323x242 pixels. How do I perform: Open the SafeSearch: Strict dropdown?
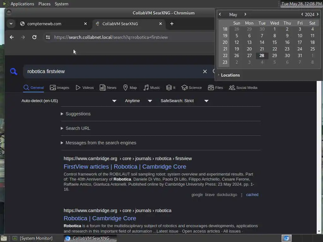tap(185, 101)
